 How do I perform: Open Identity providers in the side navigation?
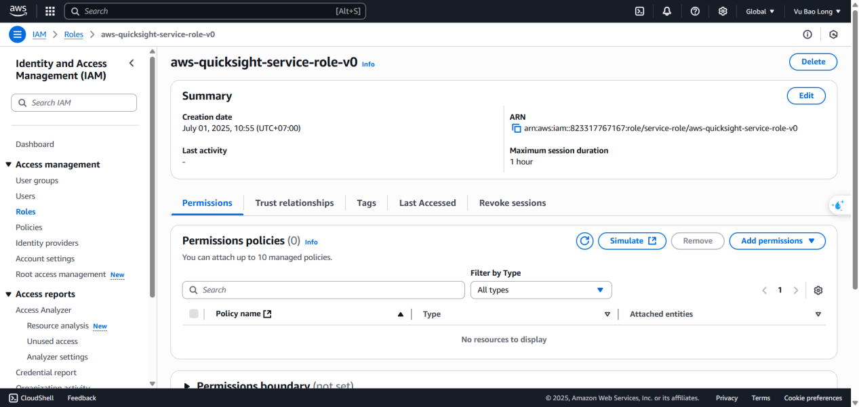tap(47, 243)
